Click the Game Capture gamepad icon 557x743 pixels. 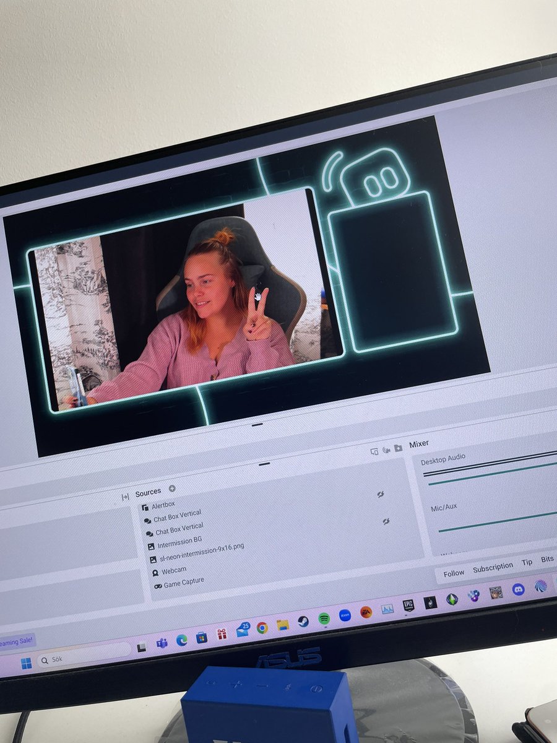(158, 586)
